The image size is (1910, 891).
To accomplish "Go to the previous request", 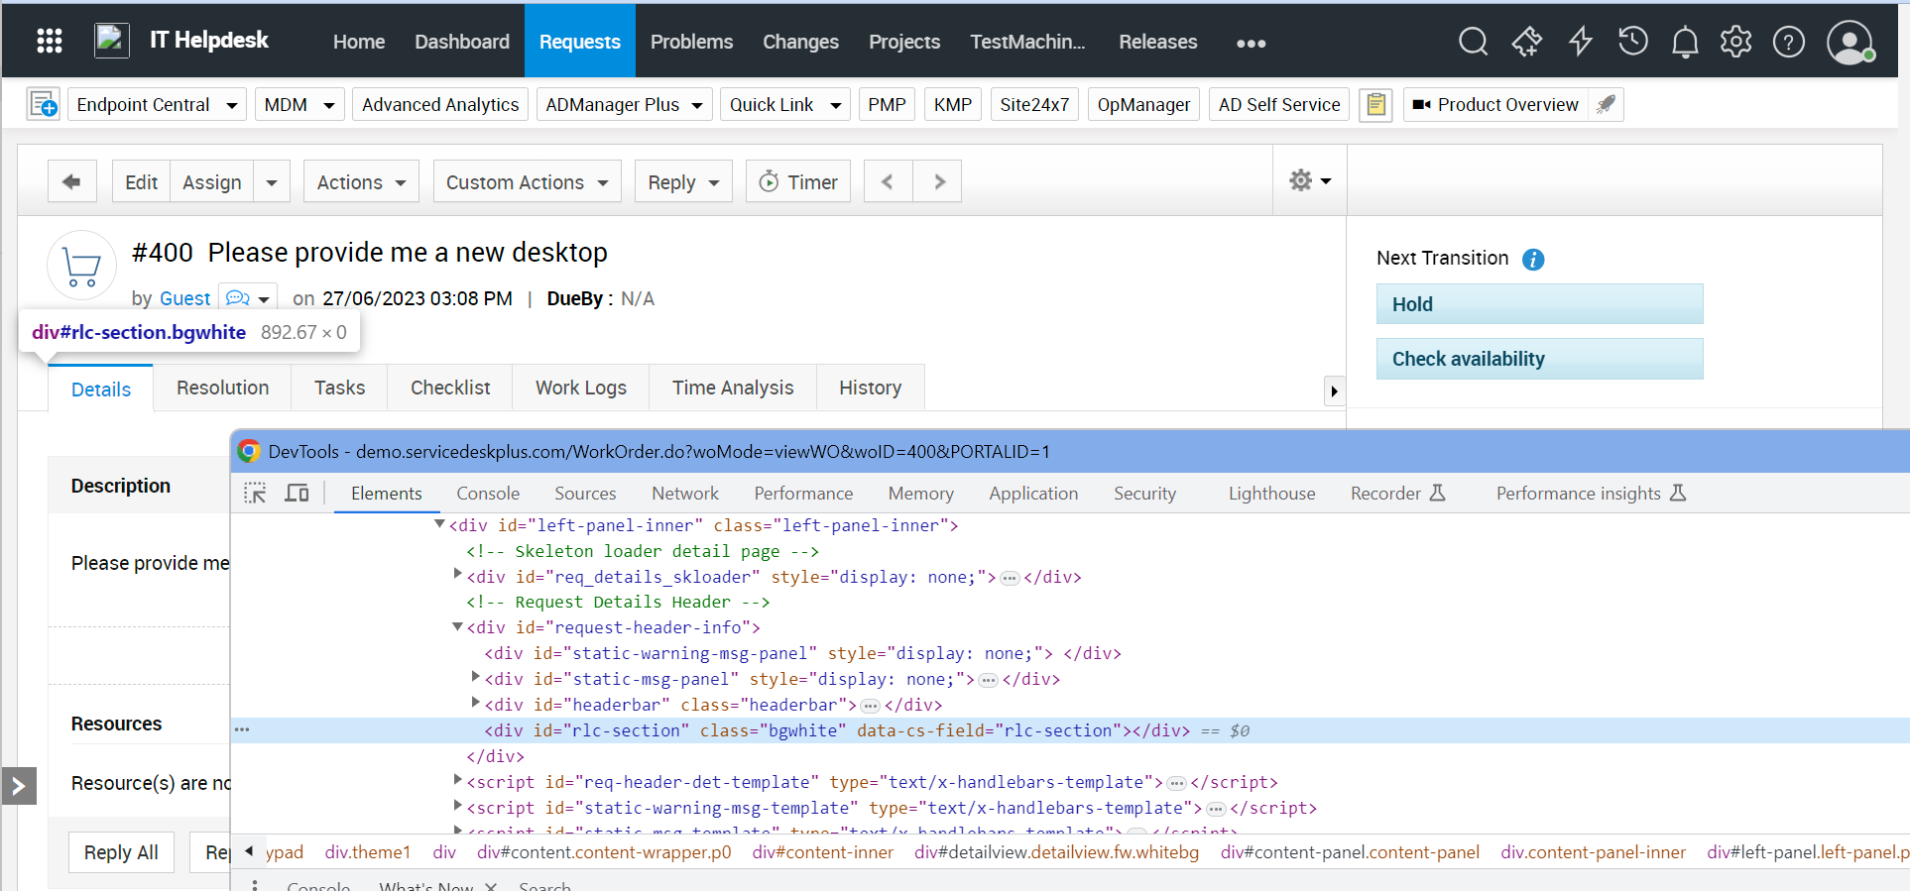I will [888, 181].
